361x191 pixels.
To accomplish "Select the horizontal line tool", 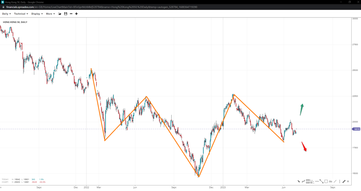I will tap(317, 181).
